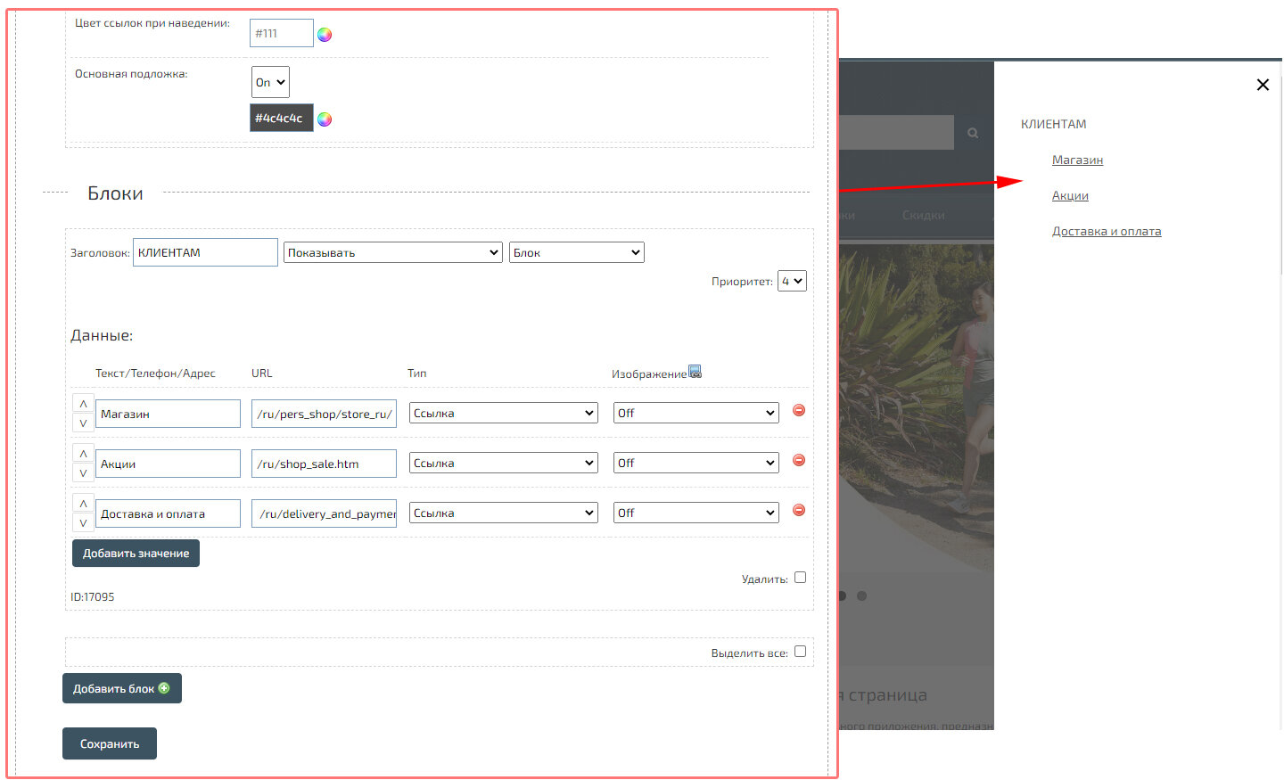Viewport: 1284px width, 780px height.
Task: Remove the Акции row using red minus
Action: 799,460
